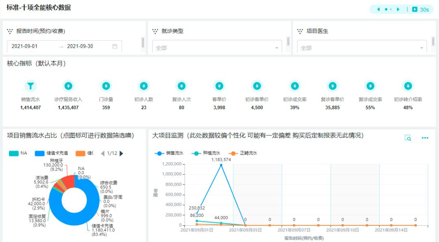Click the 复诊人次 metric icon
439x242 pixels.
click(x=181, y=86)
